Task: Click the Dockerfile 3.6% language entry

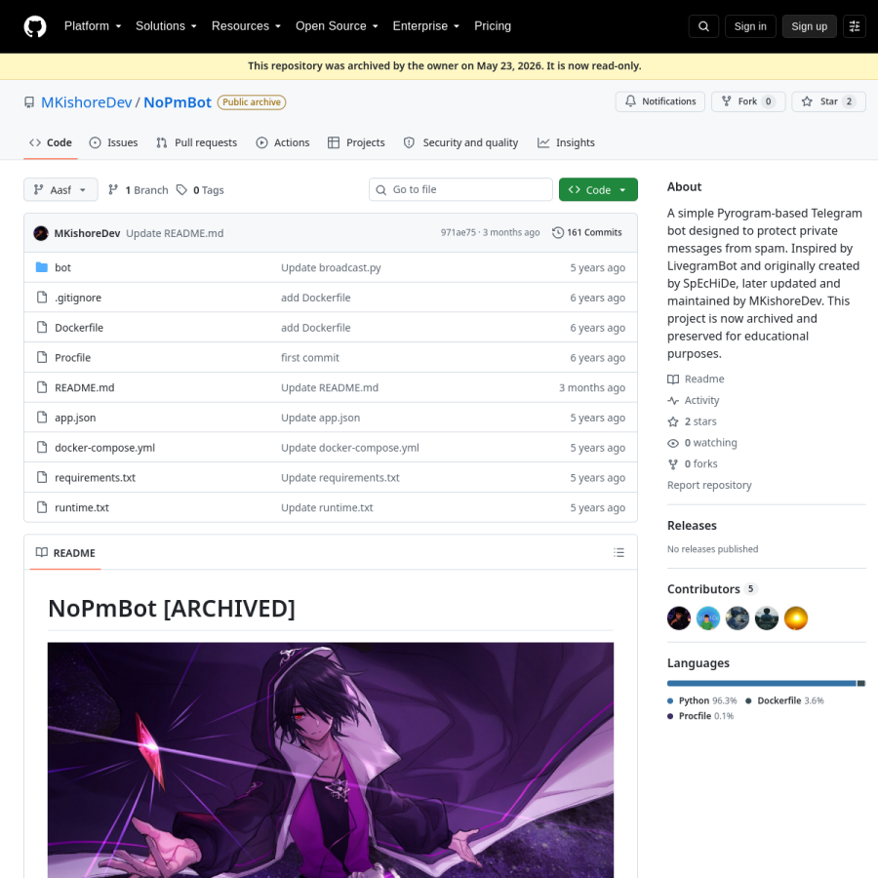Action: [x=784, y=700]
